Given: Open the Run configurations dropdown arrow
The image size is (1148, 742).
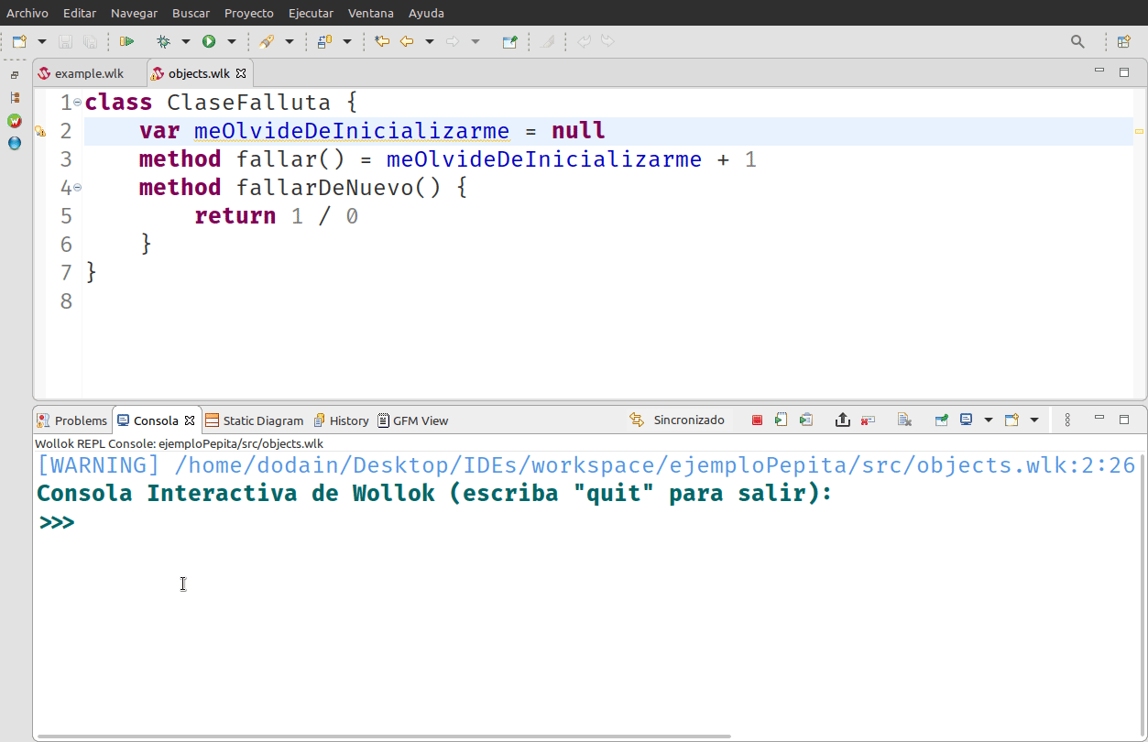Looking at the screenshot, I should (232, 41).
